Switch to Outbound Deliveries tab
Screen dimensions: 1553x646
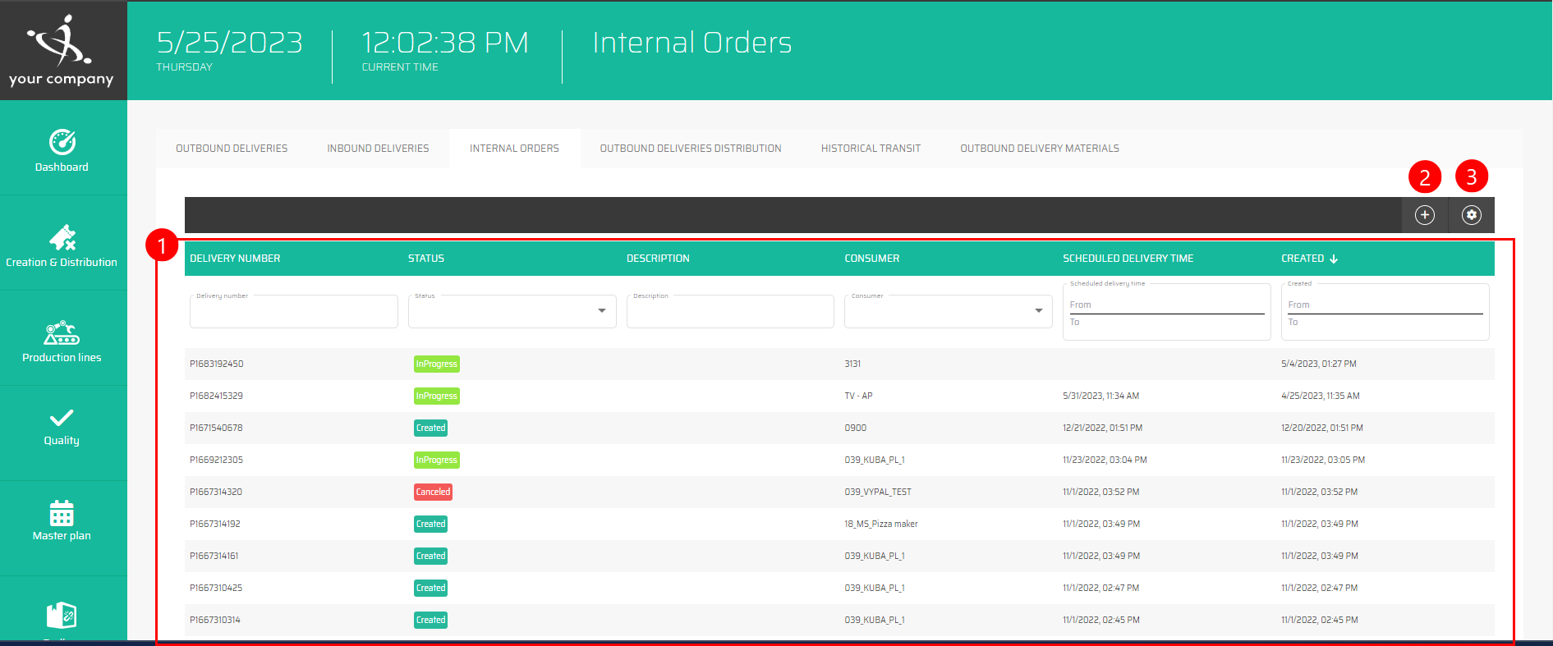[232, 149]
